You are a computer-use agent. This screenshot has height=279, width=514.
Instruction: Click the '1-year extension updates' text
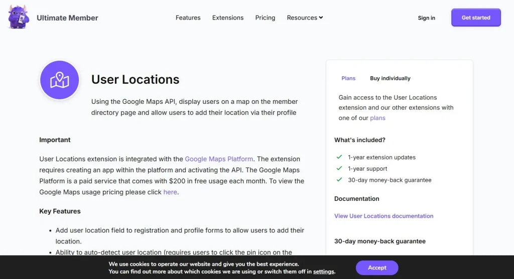pos(382,158)
